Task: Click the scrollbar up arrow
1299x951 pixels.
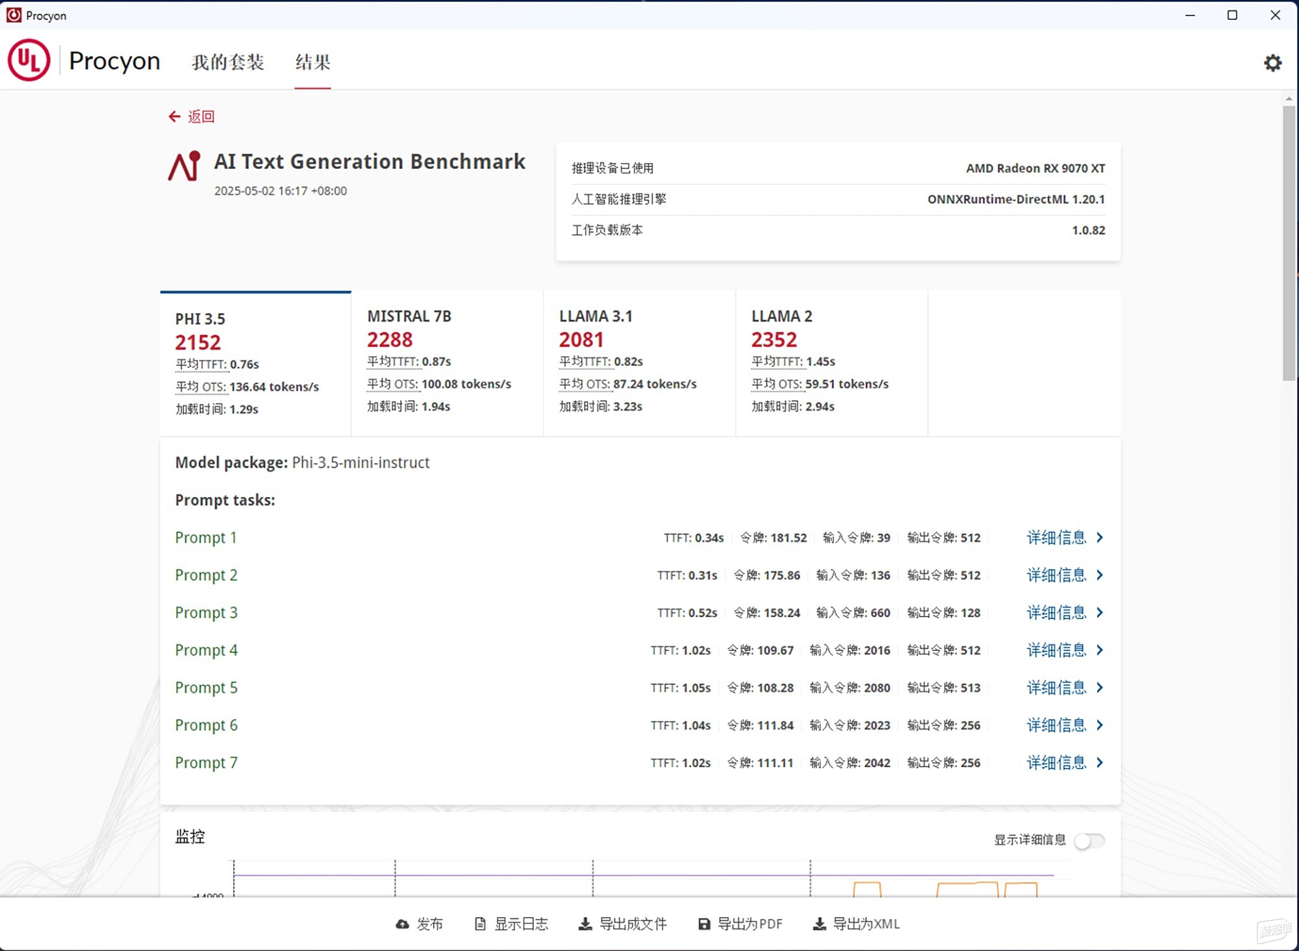Action: coord(1289,99)
